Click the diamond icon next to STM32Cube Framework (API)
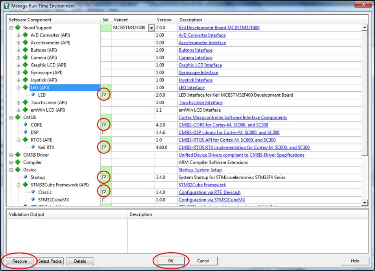375x271 pixels. 25,185
